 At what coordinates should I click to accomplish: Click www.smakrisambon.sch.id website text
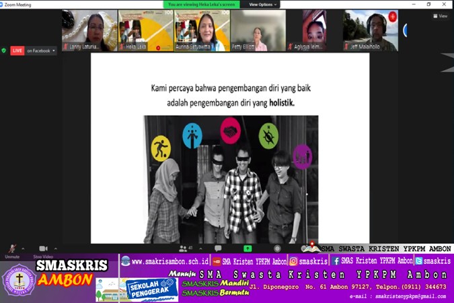(x=170, y=261)
